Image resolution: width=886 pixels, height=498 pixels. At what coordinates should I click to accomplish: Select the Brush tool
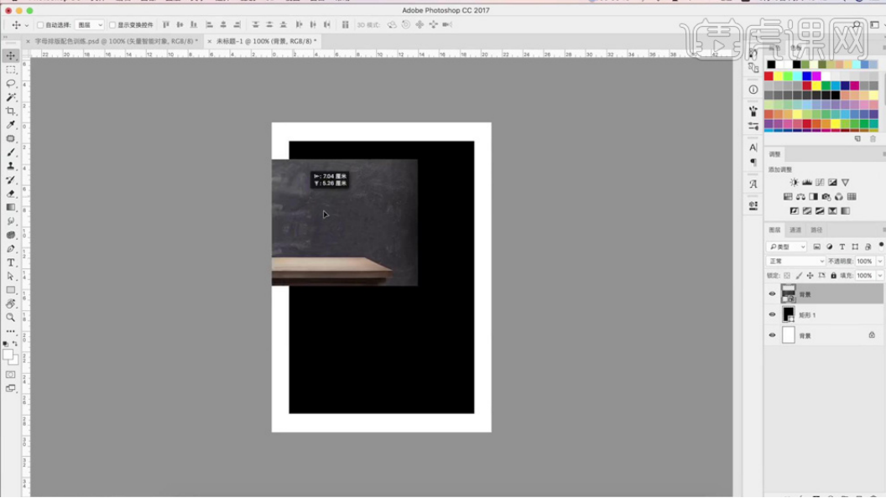click(x=11, y=153)
